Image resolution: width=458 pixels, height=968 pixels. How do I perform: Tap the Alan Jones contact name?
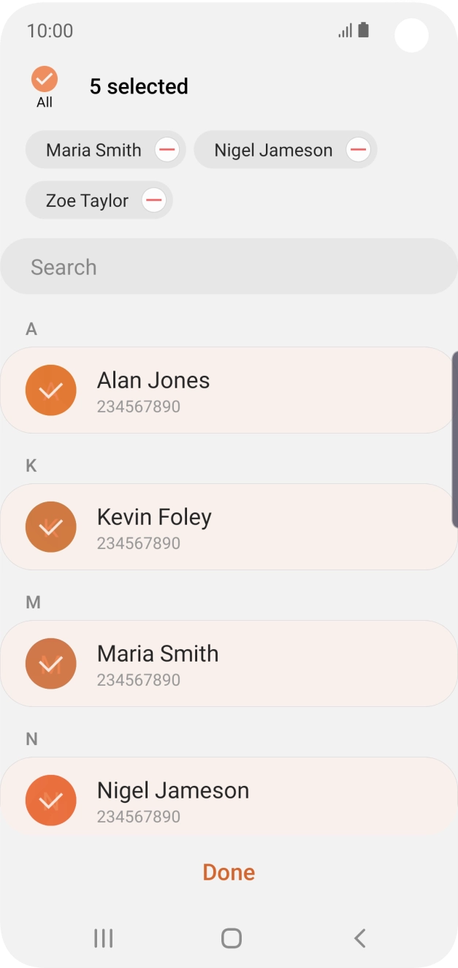[x=153, y=380]
